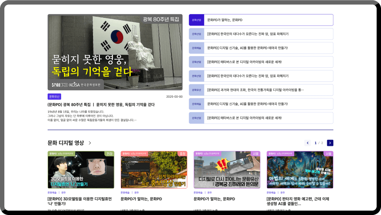Open title 판타지 영화 예고편 card
Screen dimensions: 381x215
pyautogui.click(x=298, y=202)
